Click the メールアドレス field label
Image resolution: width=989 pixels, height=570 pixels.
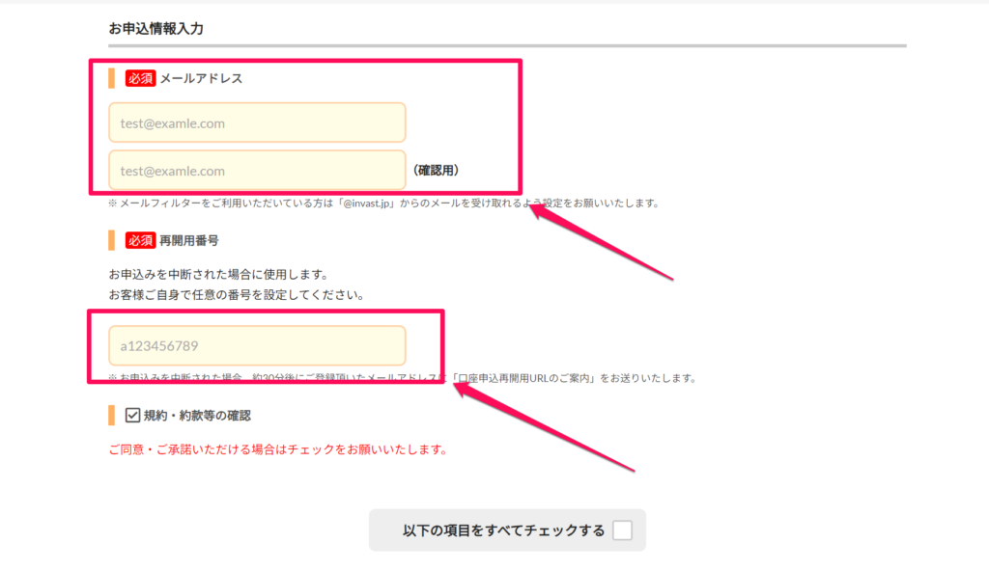coord(201,78)
